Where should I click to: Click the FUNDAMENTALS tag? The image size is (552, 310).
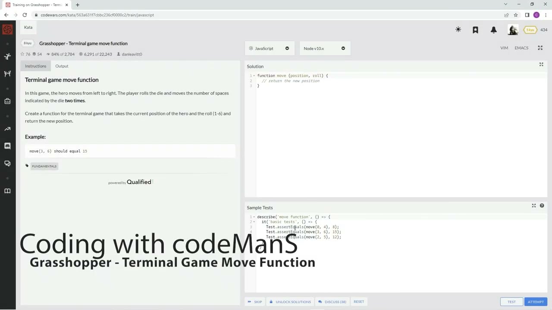tap(44, 166)
